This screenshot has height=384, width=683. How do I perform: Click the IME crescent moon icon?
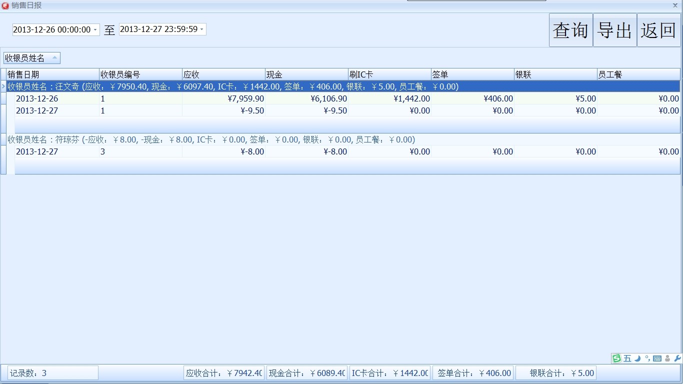[x=637, y=358]
